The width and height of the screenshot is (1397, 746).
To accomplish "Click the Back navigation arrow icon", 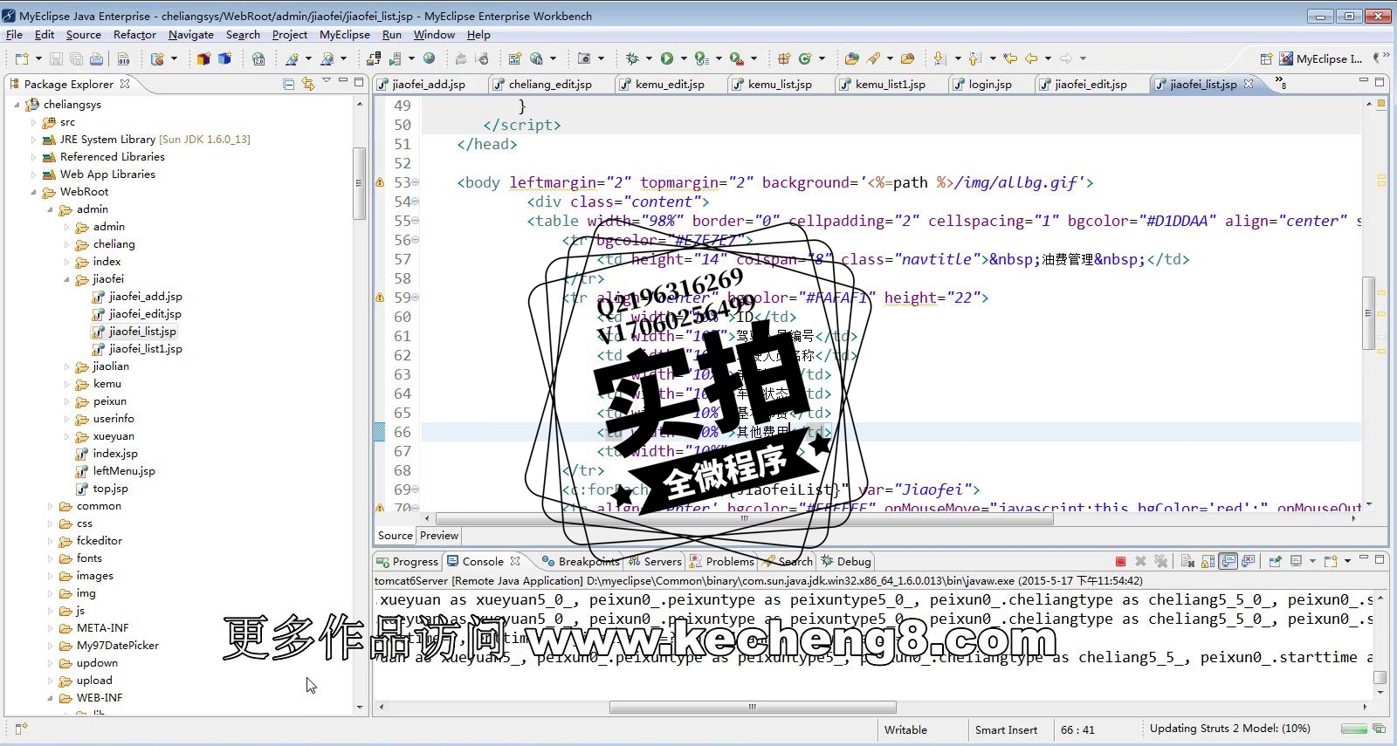I will [1031, 58].
